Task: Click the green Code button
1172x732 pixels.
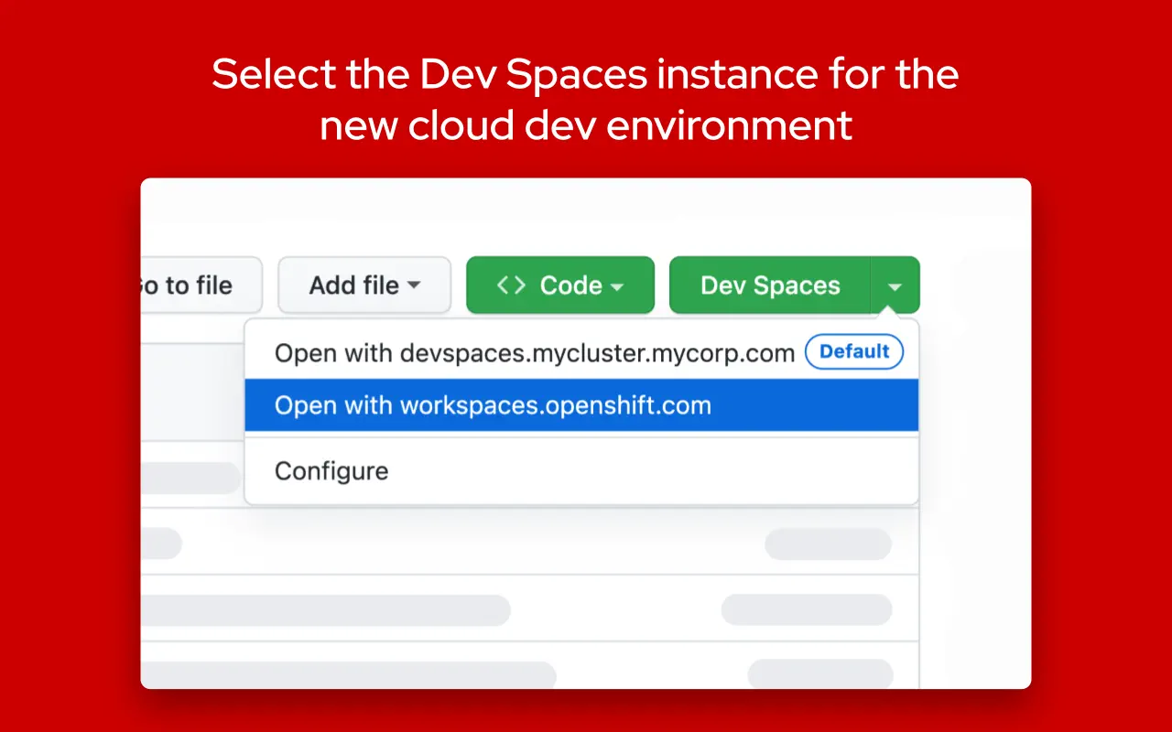Action: 559,285
